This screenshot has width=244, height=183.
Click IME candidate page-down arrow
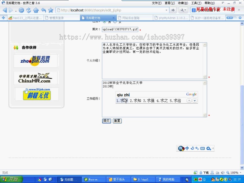coord(194,101)
